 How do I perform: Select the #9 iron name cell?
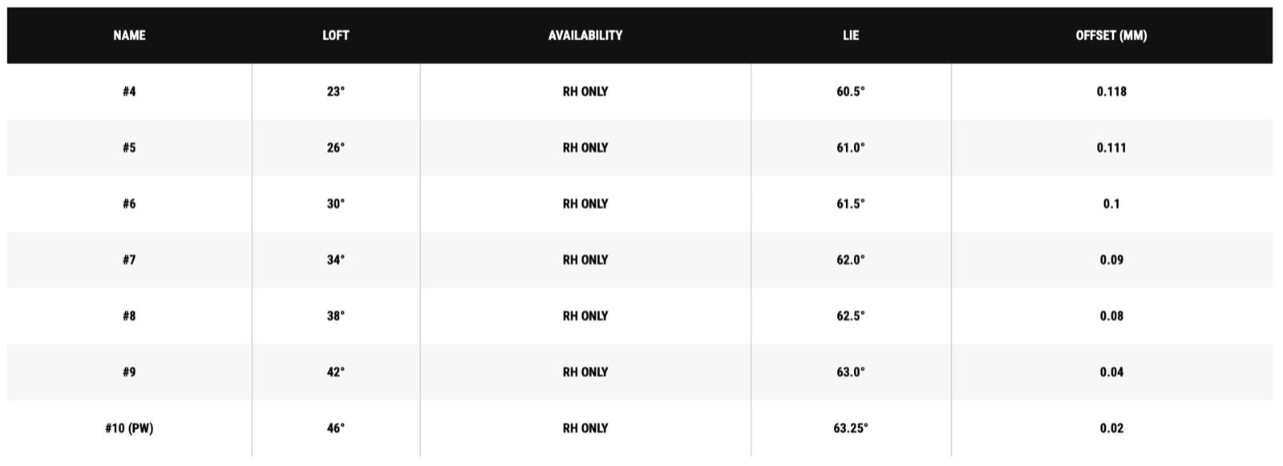(x=129, y=372)
